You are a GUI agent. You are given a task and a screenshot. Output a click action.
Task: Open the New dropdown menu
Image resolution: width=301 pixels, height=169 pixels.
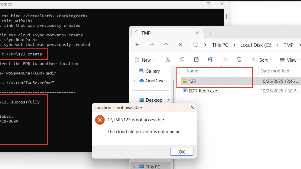tap(144, 60)
